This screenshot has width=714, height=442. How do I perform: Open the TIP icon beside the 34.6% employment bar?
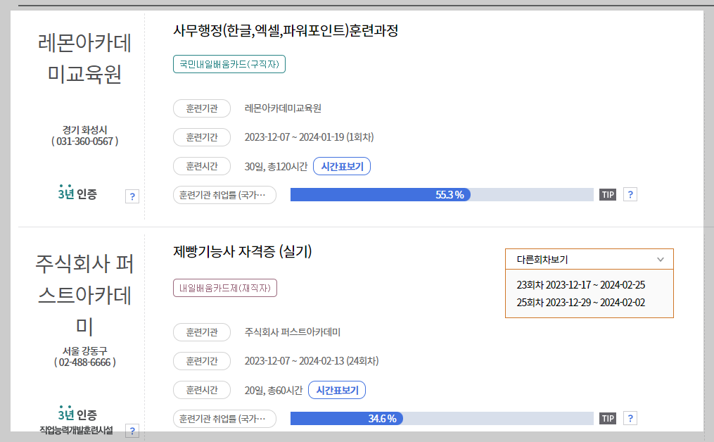(x=607, y=417)
